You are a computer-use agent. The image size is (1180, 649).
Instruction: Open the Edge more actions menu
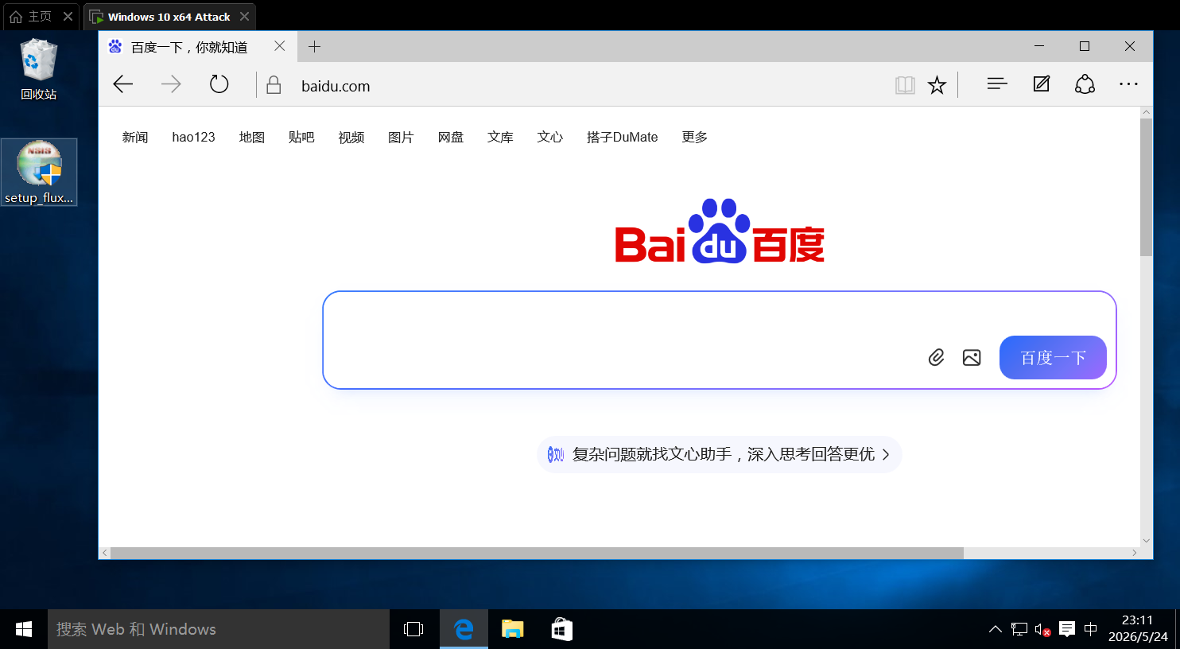(x=1128, y=84)
